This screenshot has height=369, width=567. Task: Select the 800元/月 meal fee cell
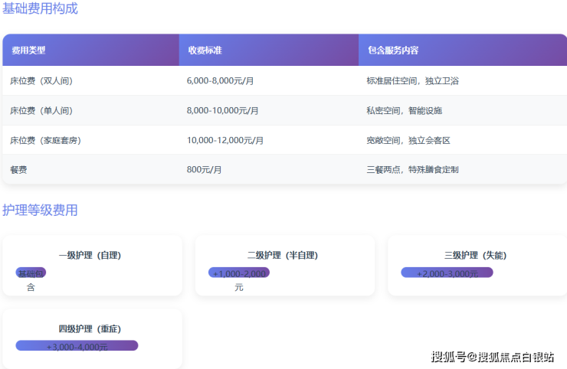tap(204, 169)
